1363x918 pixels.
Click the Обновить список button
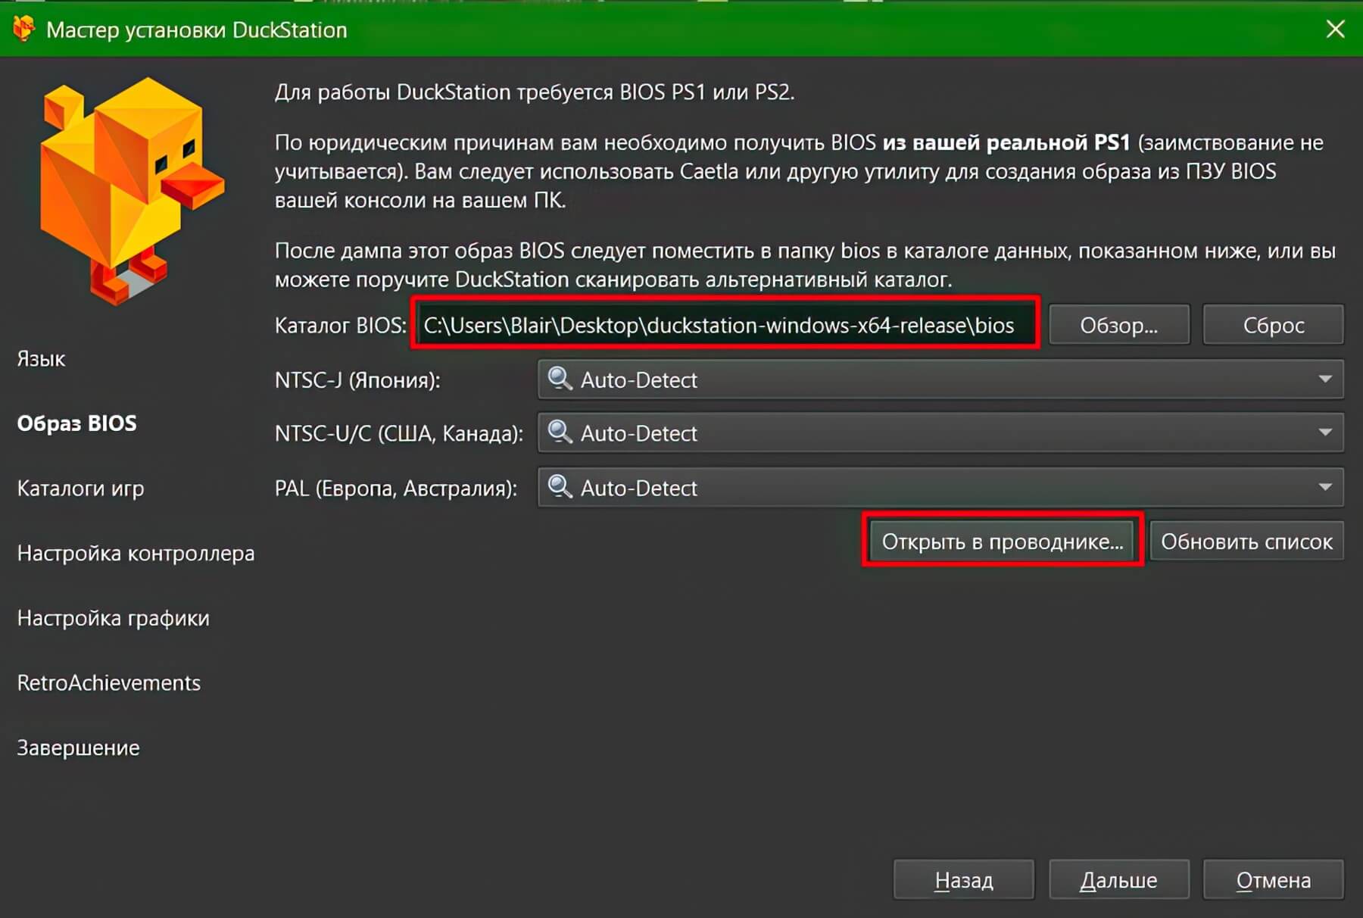(x=1246, y=542)
